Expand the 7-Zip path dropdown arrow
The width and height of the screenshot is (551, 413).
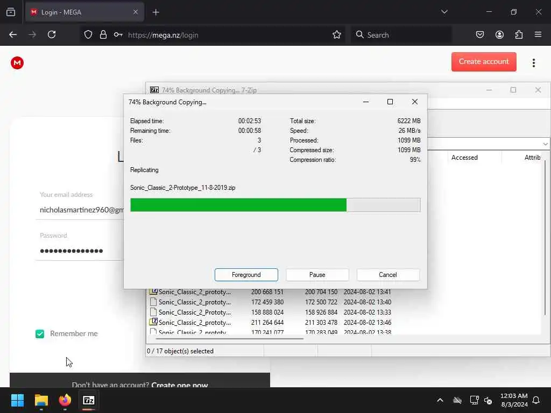tap(545, 144)
